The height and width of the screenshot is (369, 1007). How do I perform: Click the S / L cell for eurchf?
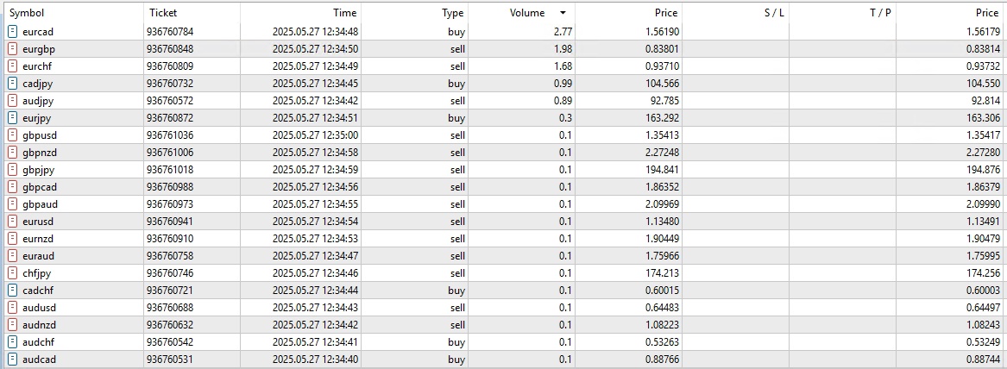pyautogui.click(x=735, y=66)
